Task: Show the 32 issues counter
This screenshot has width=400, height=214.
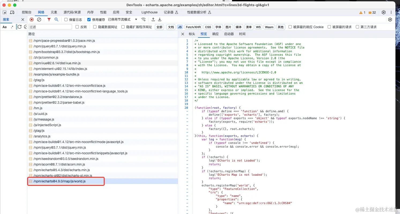Action: (x=372, y=13)
